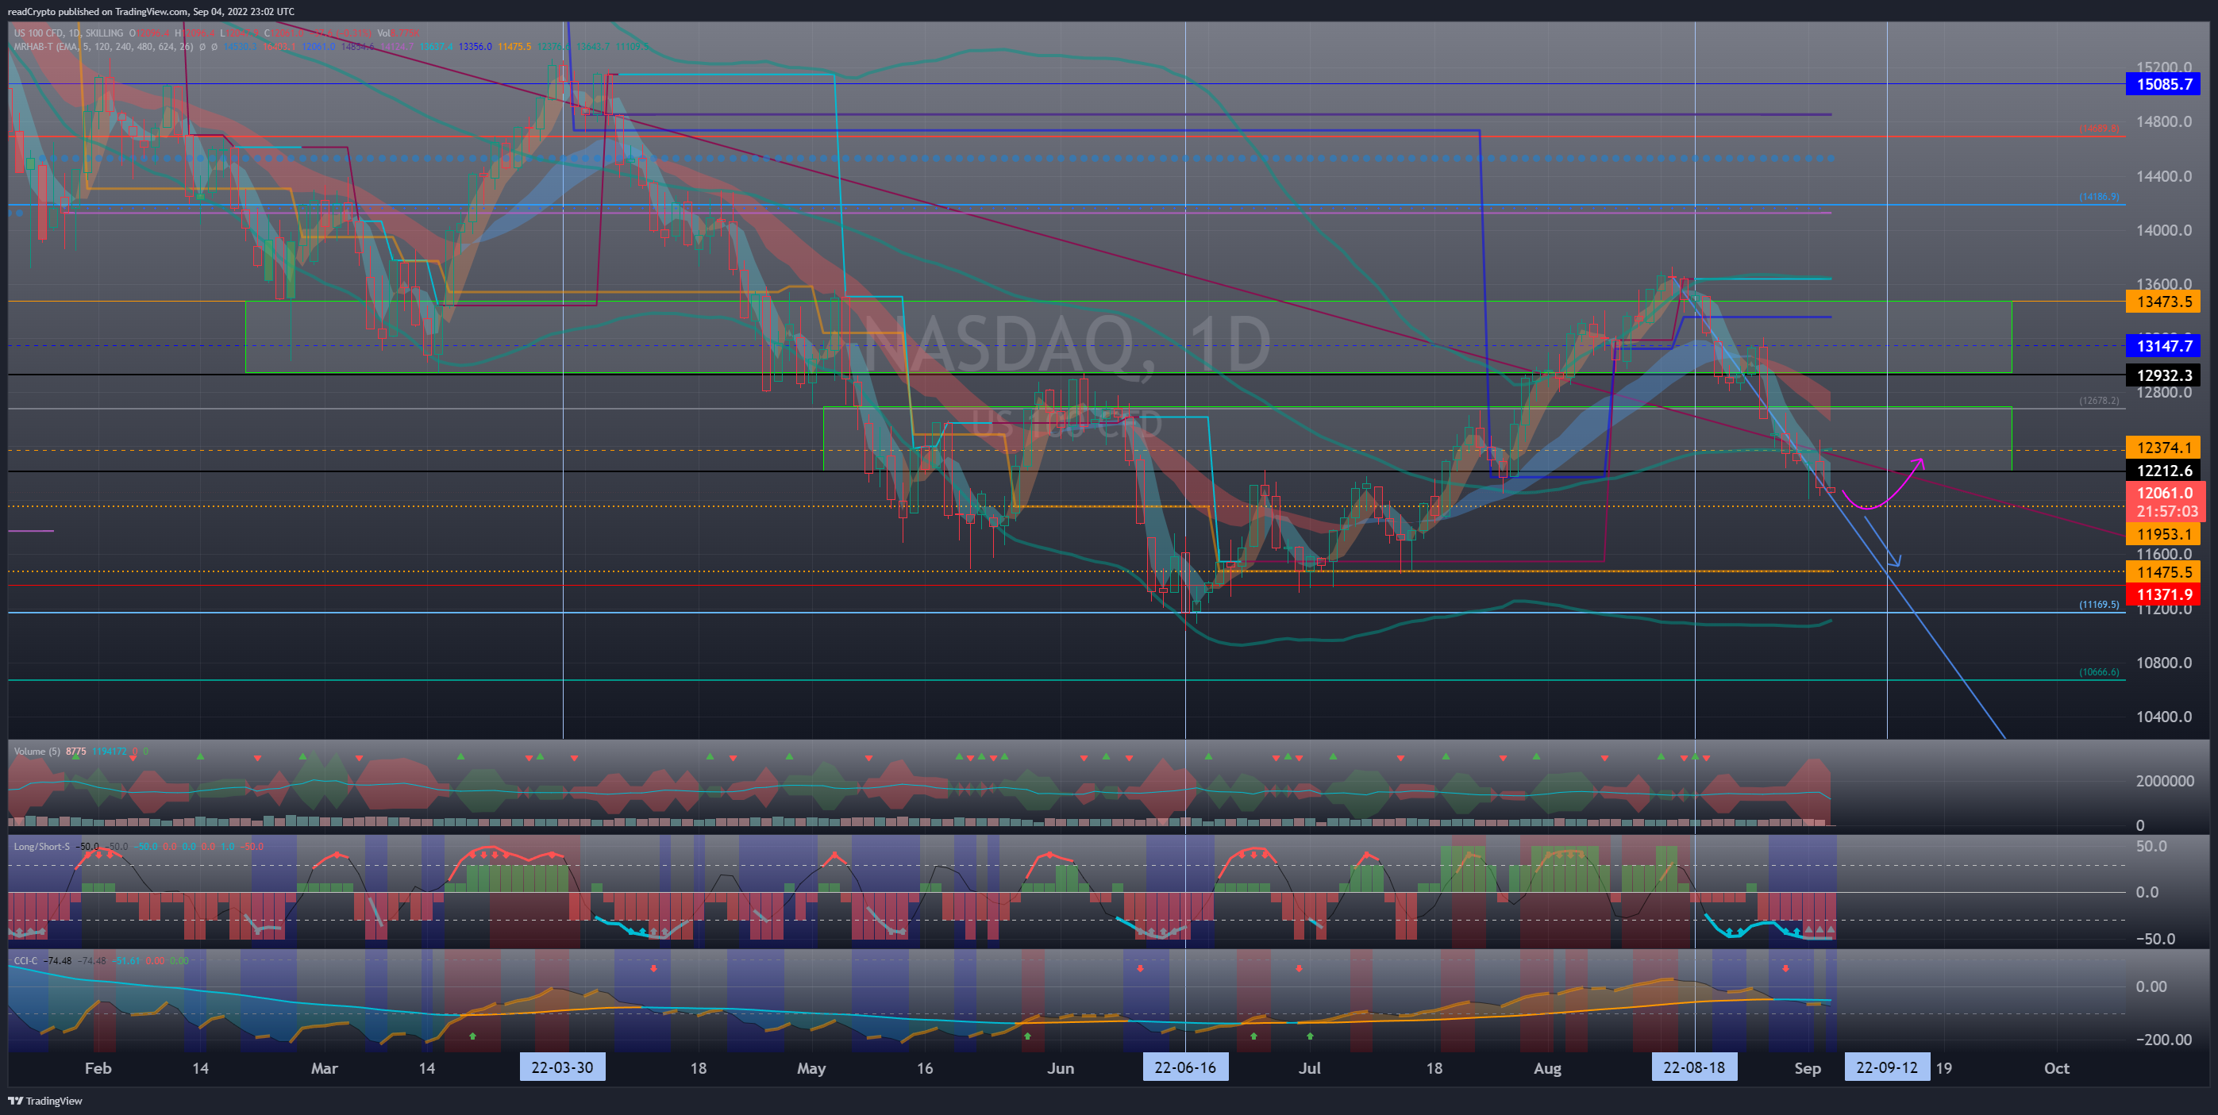This screenshot has height=1115, width=2218.
Task: Click the −200.00 CCI axis value
Action: click(x=2164, y=1040)
